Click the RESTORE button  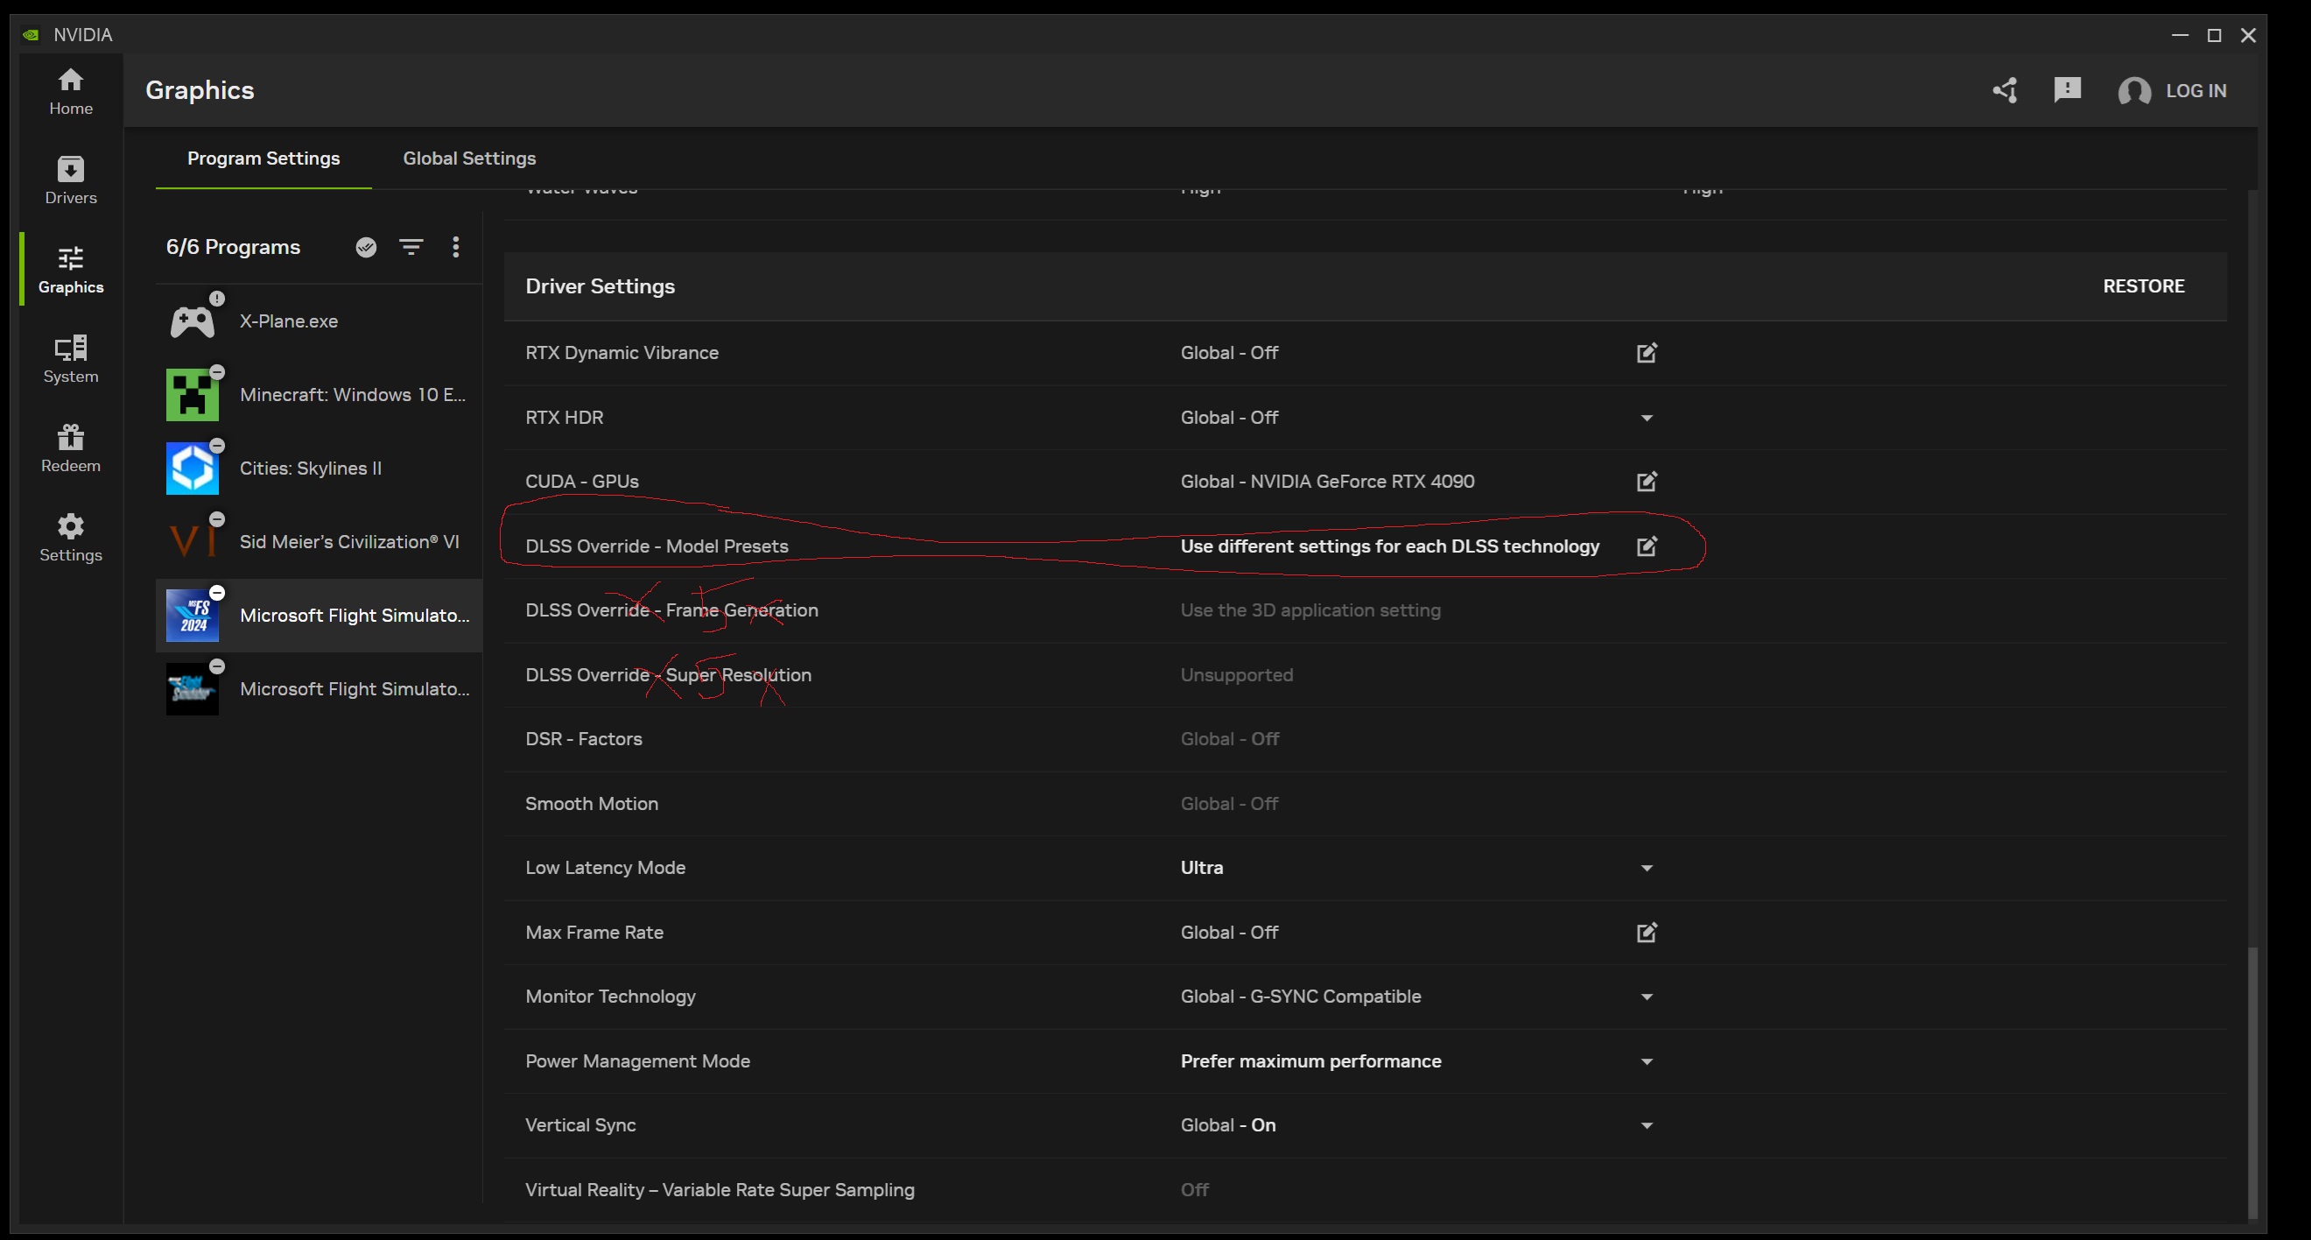pos(2143,286)
